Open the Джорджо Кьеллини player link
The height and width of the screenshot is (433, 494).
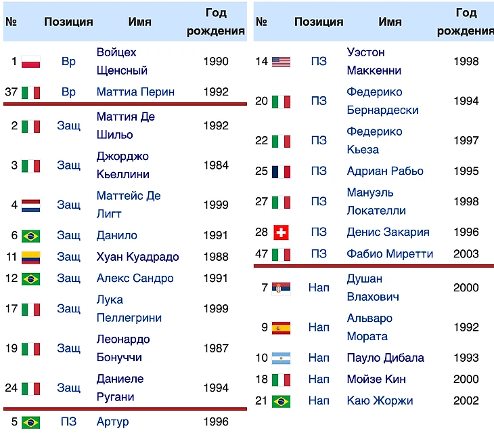[122, 165]
